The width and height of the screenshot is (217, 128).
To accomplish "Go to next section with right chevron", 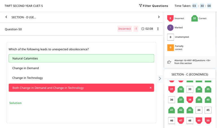I will coord(159,17).
